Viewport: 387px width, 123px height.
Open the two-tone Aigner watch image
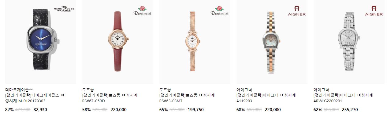tap(272, 42)
